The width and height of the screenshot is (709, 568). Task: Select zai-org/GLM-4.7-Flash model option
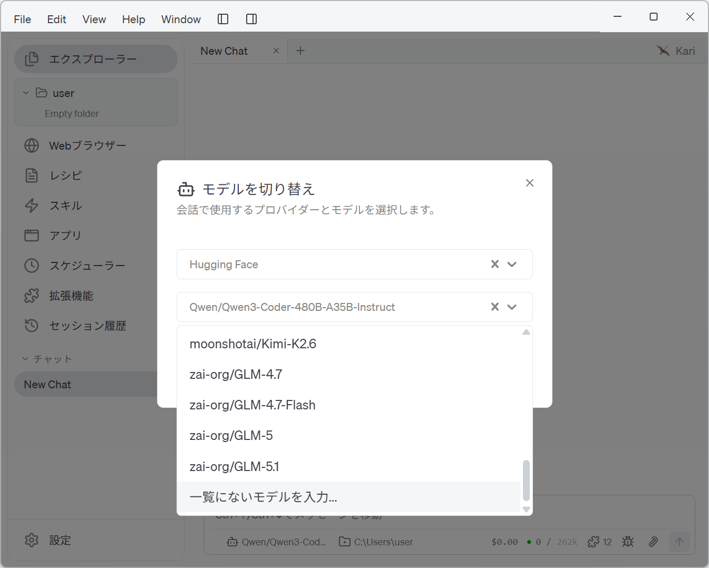coord(348,405)
